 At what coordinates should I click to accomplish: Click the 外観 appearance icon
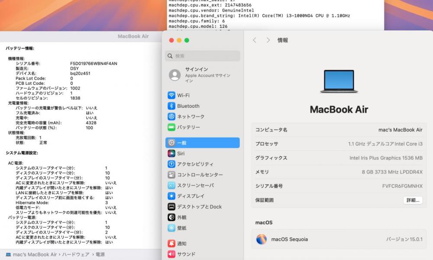171,218
